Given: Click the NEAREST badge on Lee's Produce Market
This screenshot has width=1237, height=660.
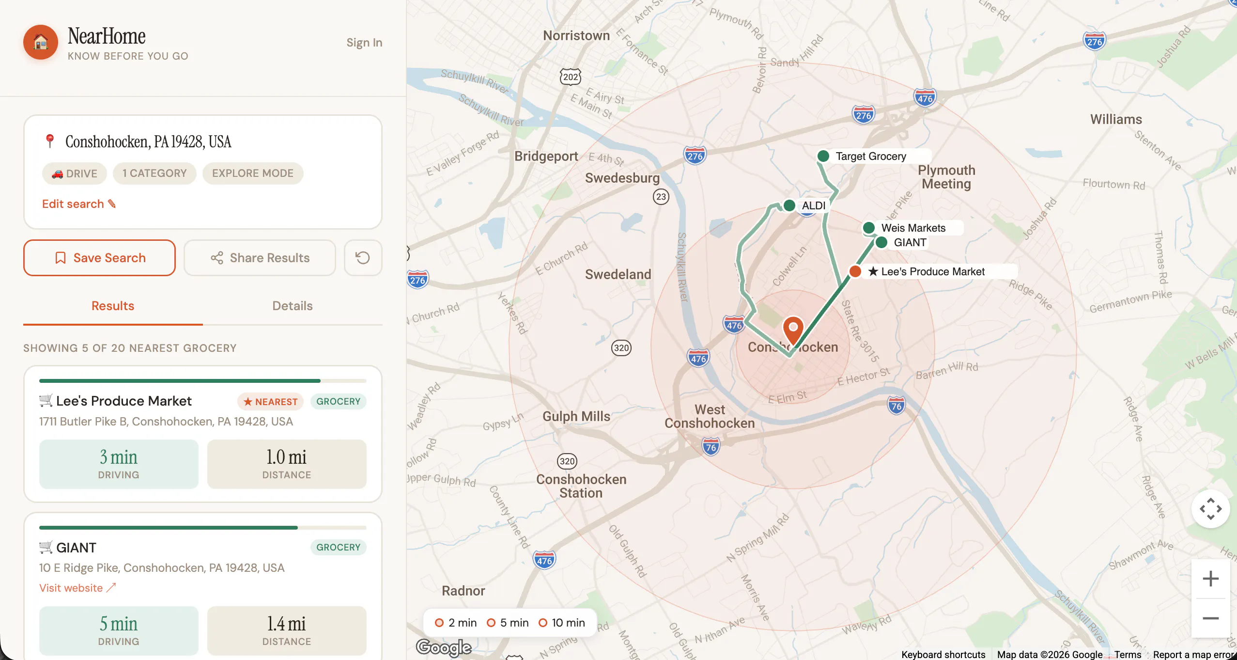Looking at the screenshot, I should [270, 402].
